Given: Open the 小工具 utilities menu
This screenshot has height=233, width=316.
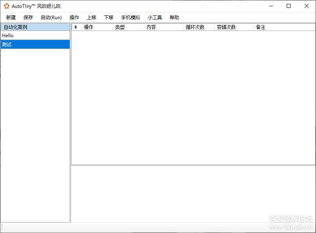Looking at the screenshot, I should (155, 17).
